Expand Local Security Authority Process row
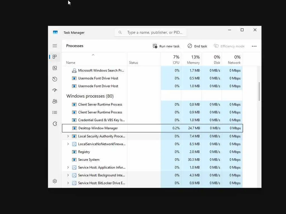The height and width of the screenshot is (214, 286). (68, 136)
